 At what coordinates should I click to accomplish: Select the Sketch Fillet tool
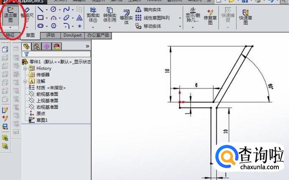pyautogui.click(x=67, y=26)
